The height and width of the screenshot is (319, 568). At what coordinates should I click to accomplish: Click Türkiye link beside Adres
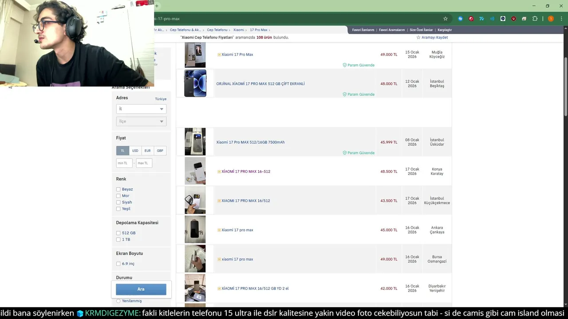[x=161, y=99]
